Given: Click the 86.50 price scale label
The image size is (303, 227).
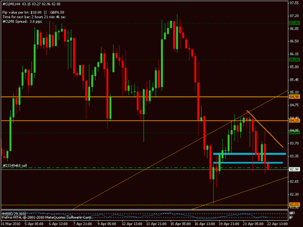Looking at the screenshot, I should coord(294,41).
